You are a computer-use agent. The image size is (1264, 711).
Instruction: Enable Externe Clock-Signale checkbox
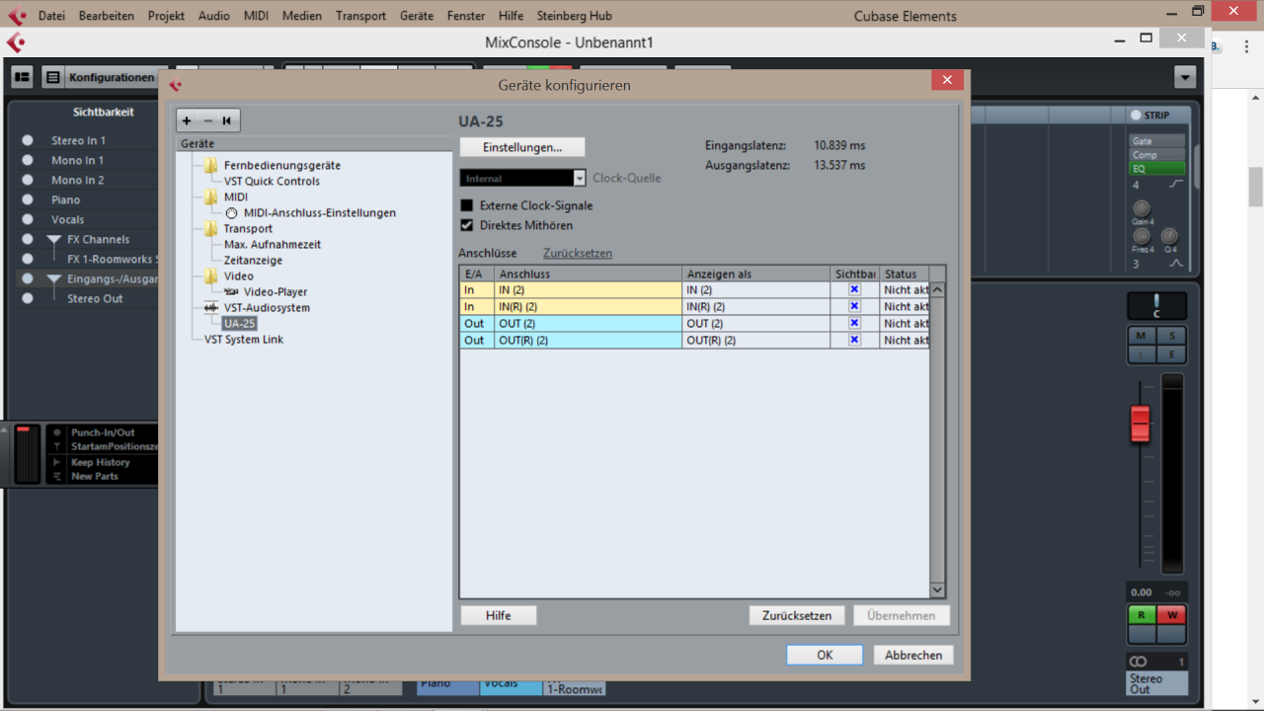tap(467, 205)
